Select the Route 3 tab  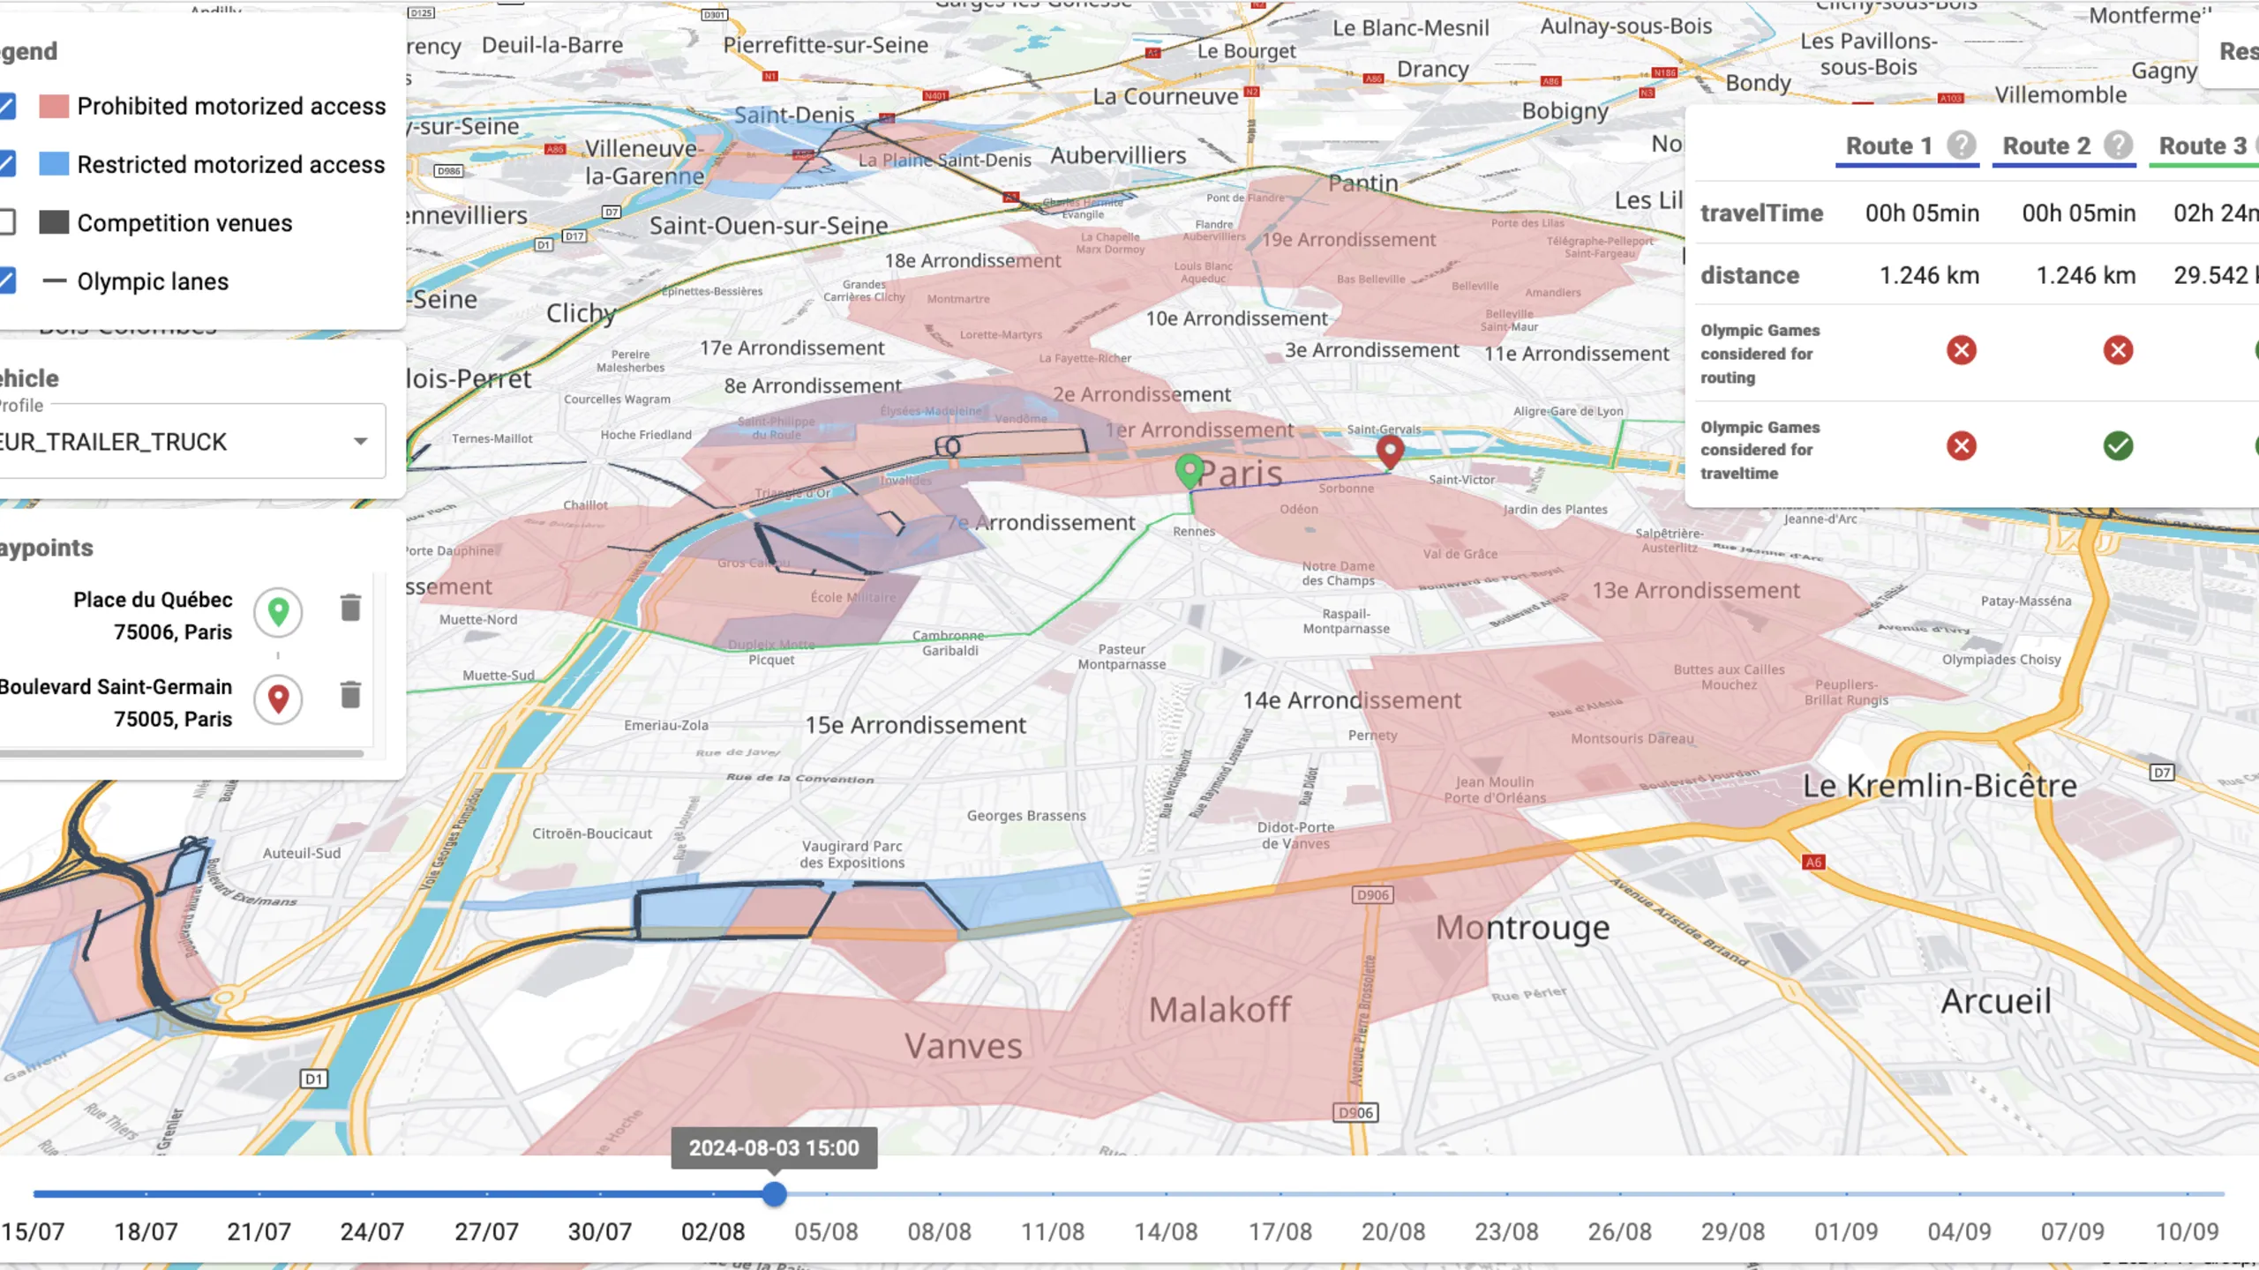pos(2203,146)
